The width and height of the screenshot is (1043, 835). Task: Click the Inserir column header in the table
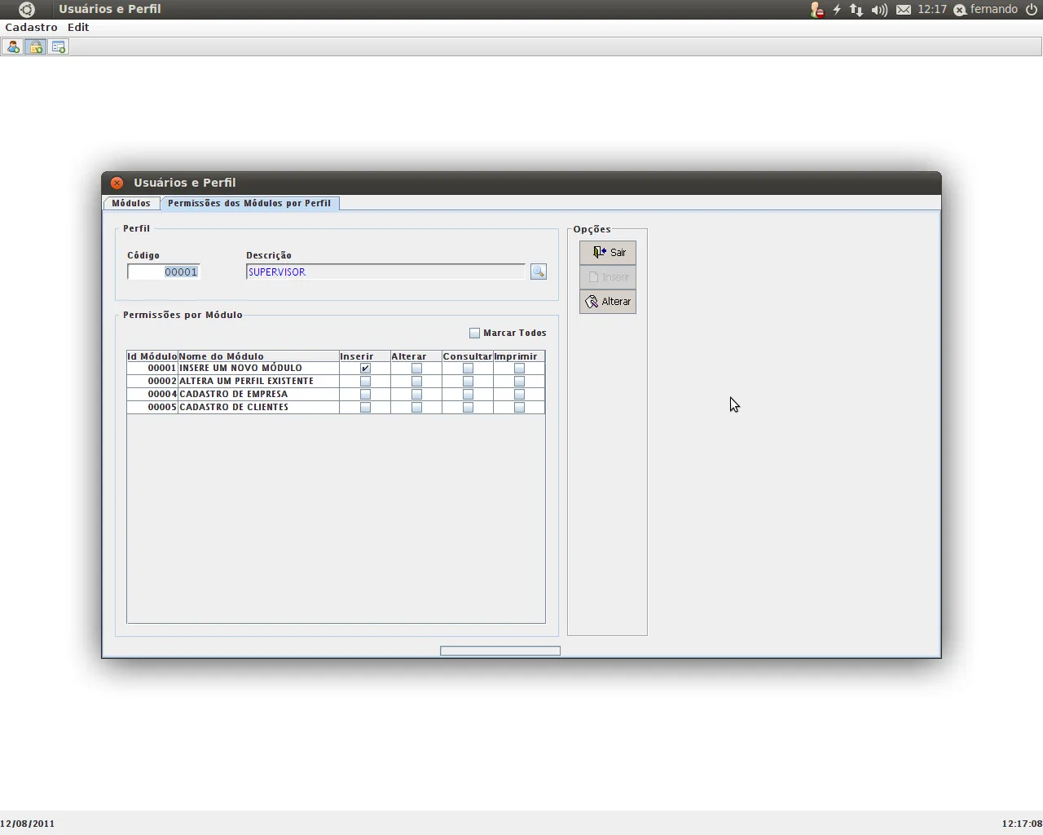365,356
